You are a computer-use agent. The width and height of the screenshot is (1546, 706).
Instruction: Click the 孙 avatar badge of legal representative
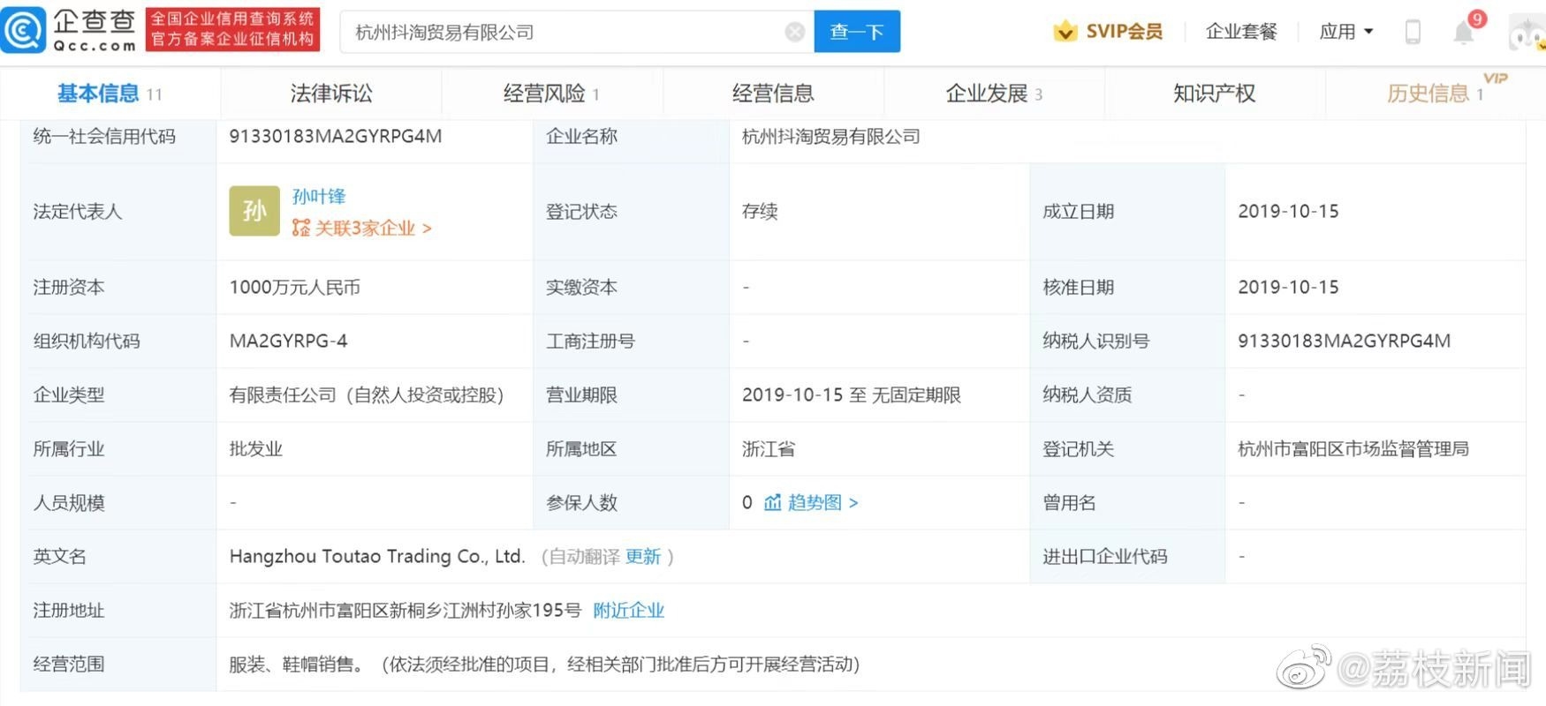pos(254,211)
